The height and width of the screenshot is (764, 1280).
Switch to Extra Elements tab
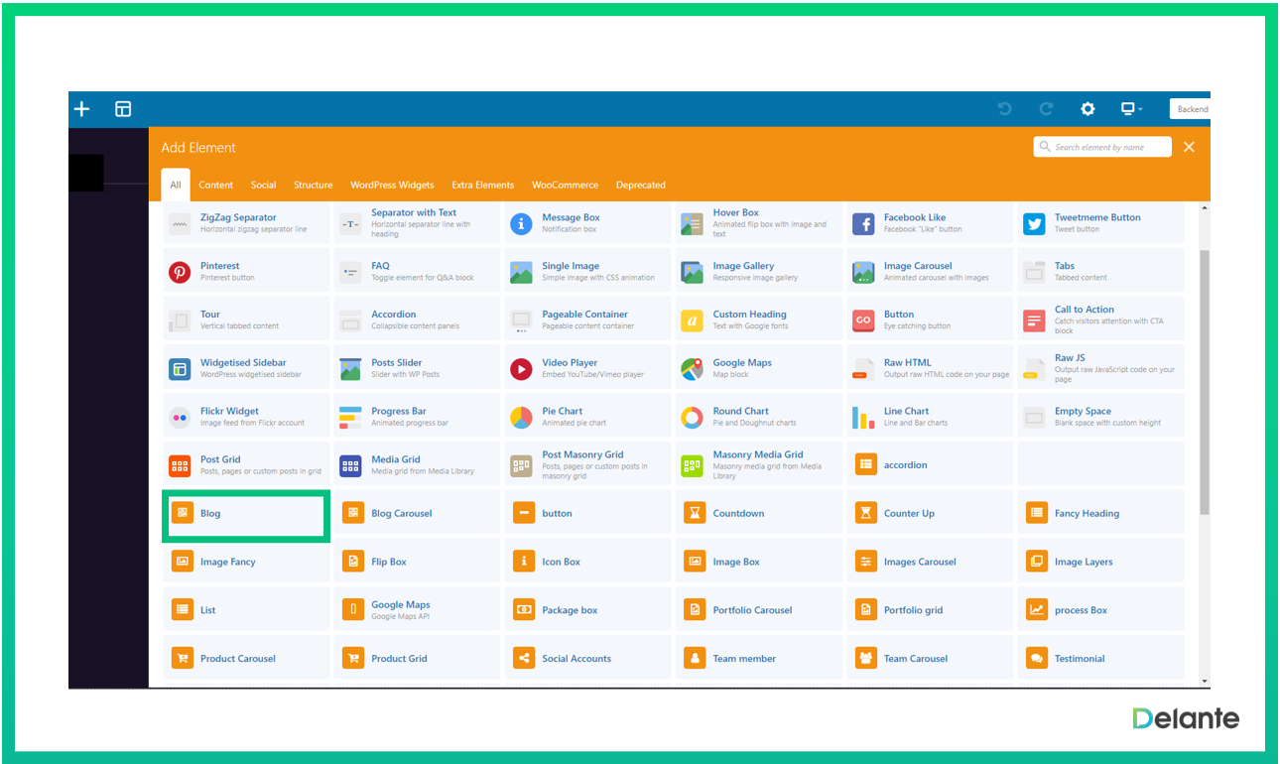pyautogui.click(x=482, y=185)
